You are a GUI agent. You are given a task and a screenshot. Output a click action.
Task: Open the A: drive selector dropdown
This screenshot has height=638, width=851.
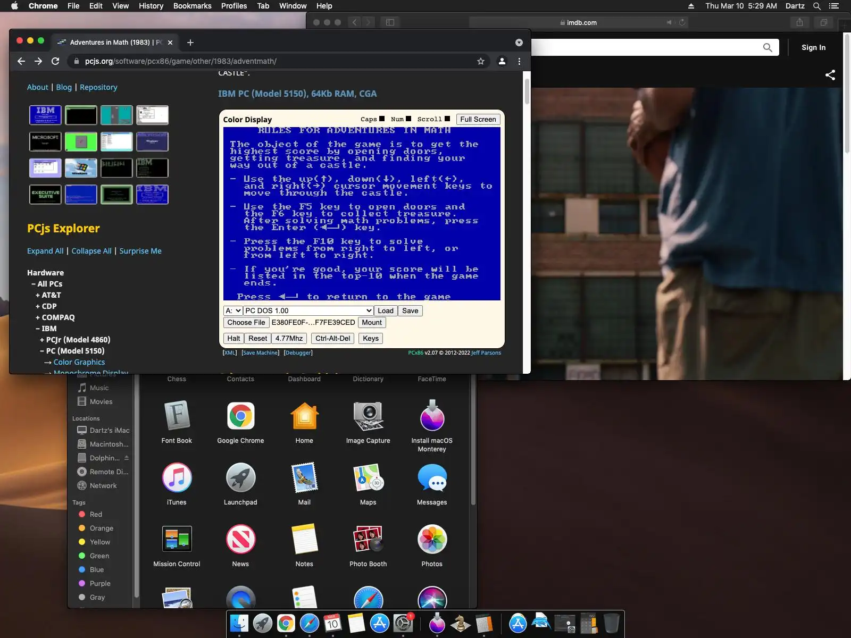pos(233,310)
